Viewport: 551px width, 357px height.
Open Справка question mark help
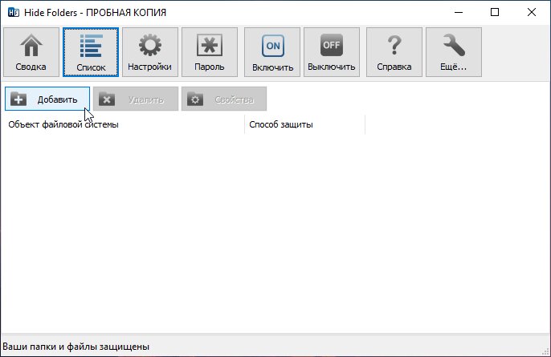point(394,52)
